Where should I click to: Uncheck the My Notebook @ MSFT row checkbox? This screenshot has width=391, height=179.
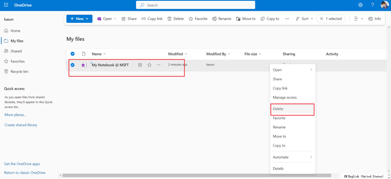[73, 65]
